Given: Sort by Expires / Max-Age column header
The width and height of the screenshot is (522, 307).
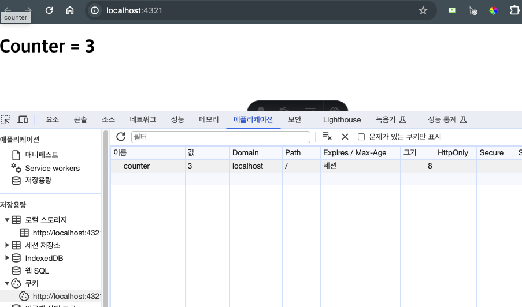Looking at the screenshot, I should [360, 153].
